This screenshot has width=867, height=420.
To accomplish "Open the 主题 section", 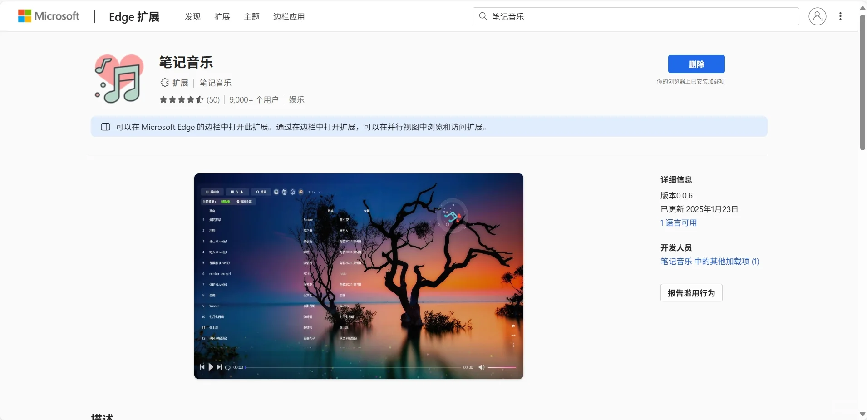I will (x=251, y=17).
